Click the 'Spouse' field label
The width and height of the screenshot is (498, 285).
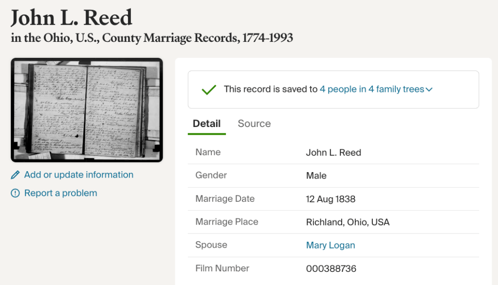click(211, 245)
